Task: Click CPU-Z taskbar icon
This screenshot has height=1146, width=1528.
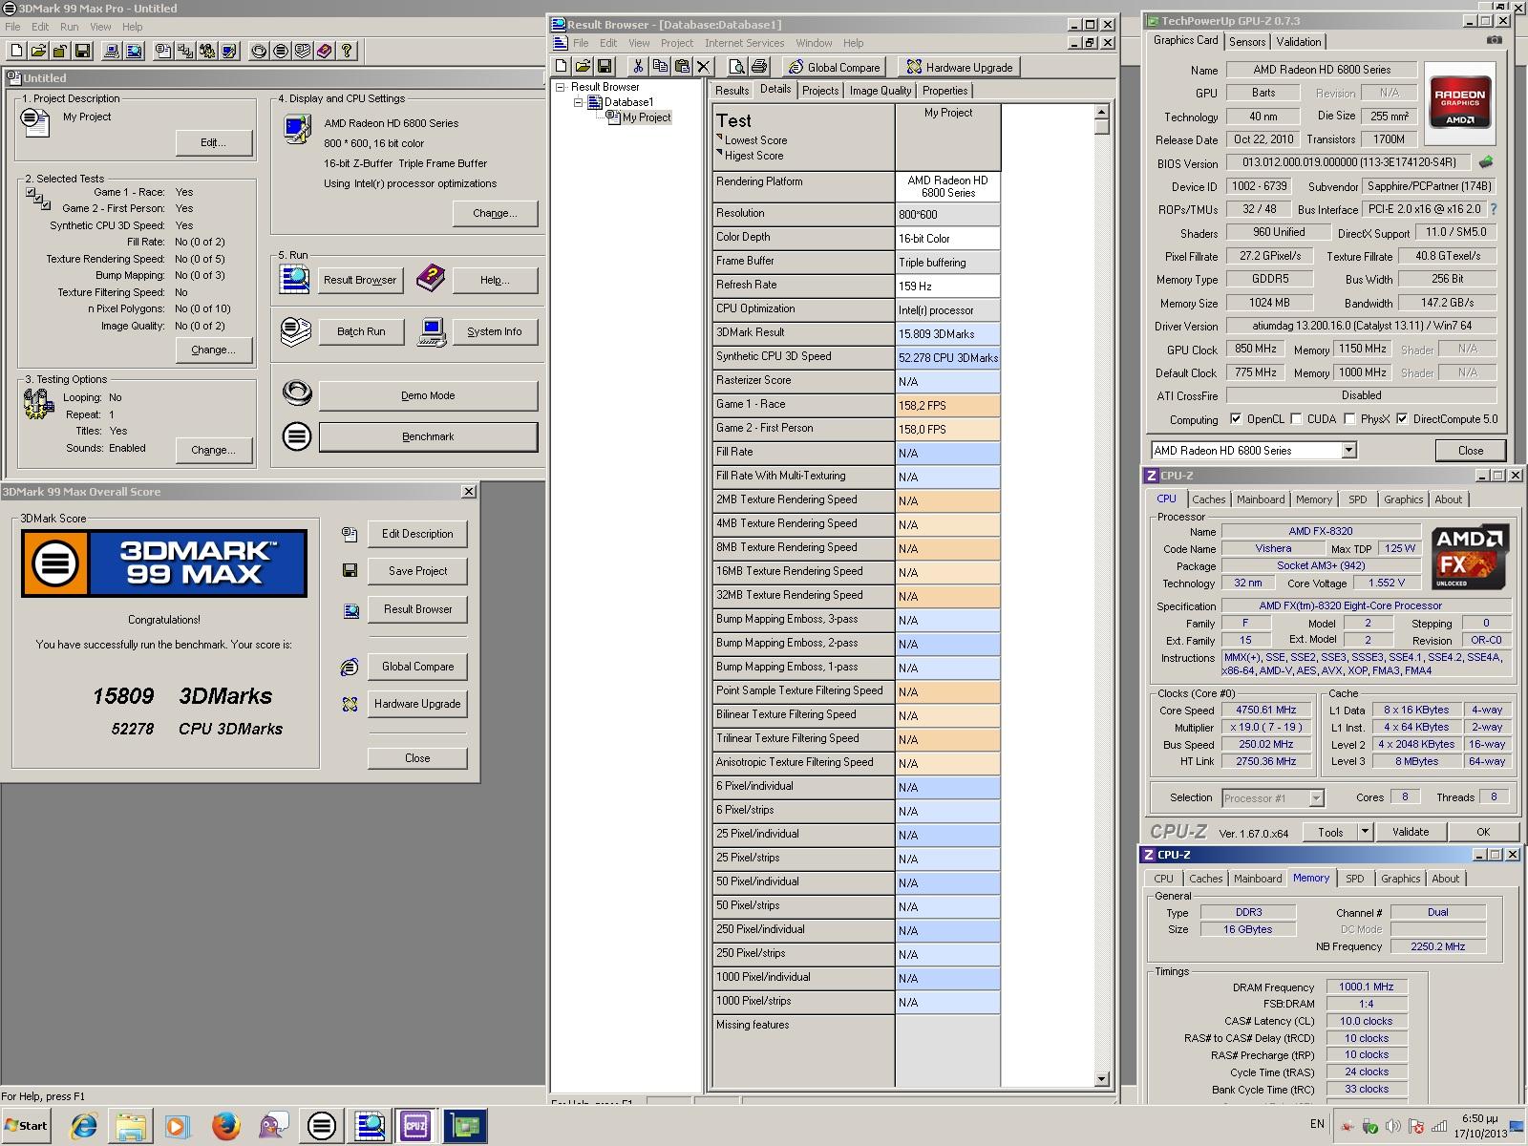Action: [416, 1126]
